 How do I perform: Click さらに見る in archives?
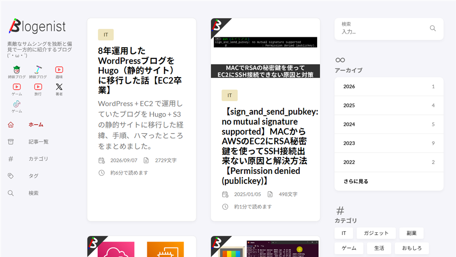(356, 182)
